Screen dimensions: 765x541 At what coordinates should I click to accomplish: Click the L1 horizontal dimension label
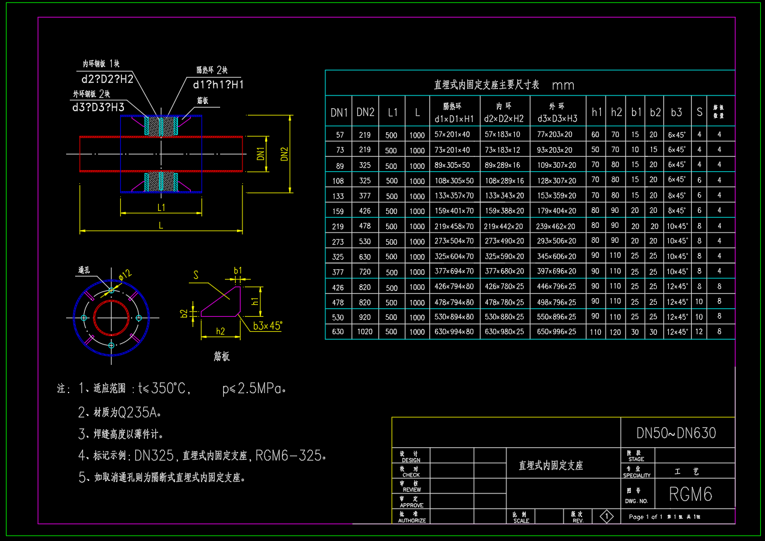click(161, 207)
